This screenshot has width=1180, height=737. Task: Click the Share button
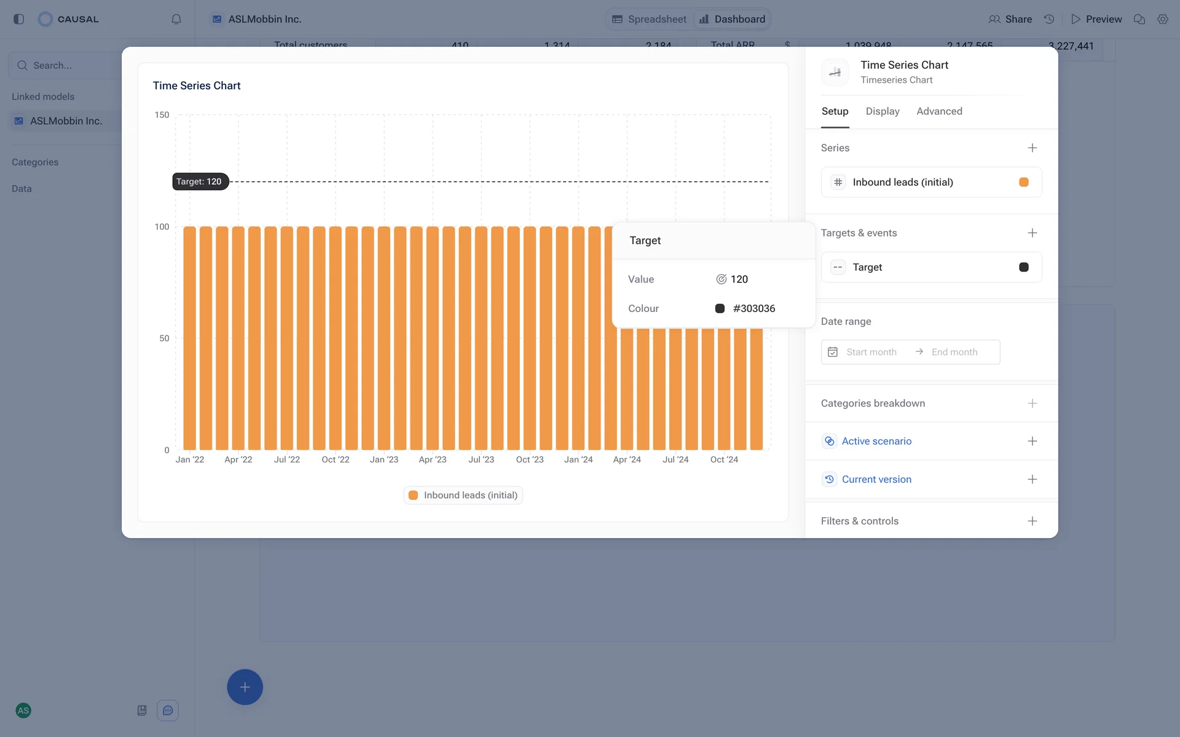point(1010,19)
